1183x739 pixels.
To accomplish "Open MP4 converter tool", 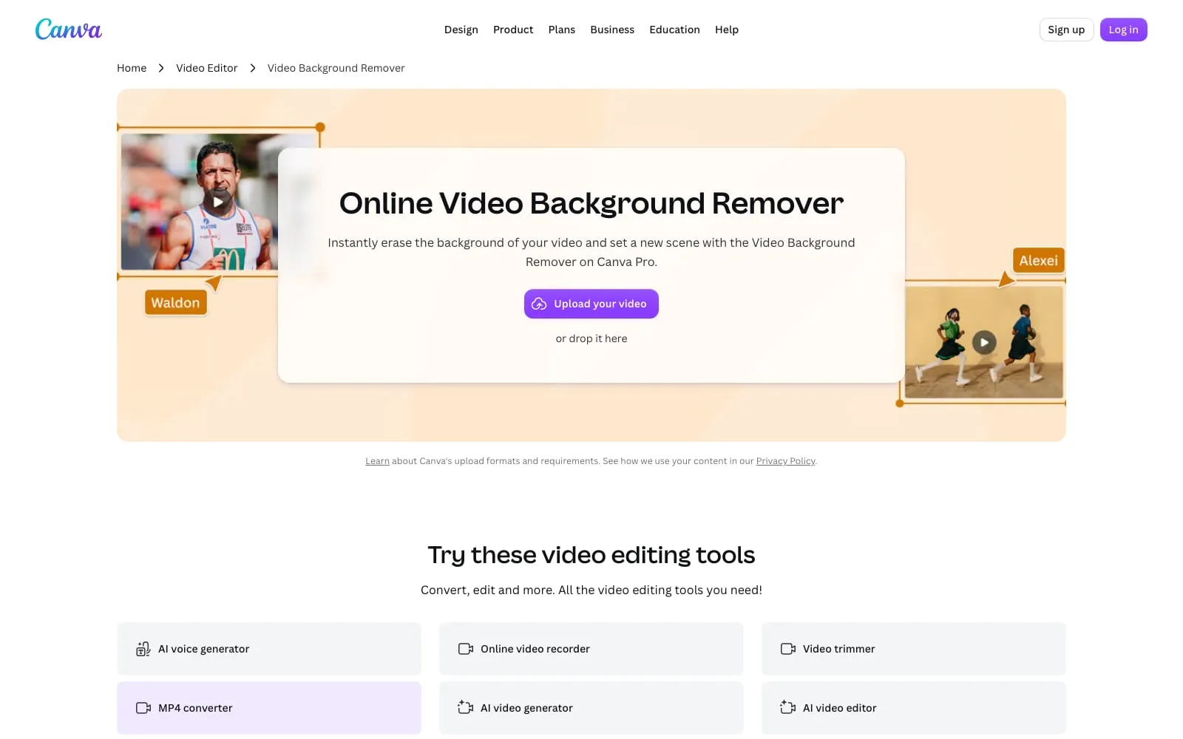I will (x=269, y=708).
